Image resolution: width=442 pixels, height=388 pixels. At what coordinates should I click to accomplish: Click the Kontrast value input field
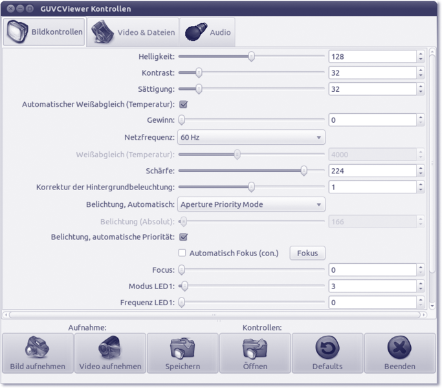(x=371, y=72)
